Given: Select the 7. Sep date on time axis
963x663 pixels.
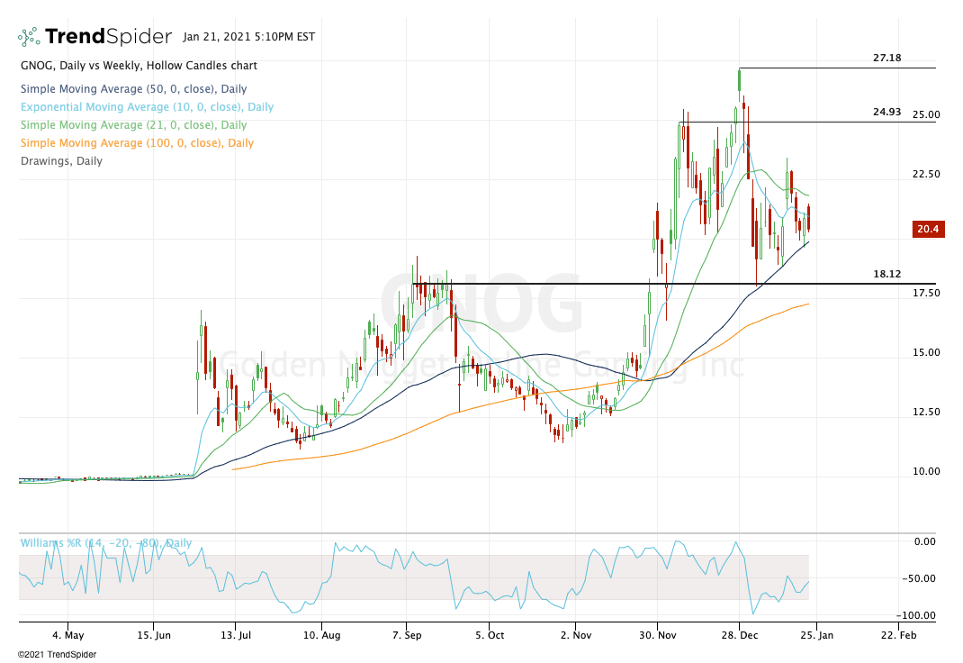Looking at the screenshot, I should pos(407,634).
